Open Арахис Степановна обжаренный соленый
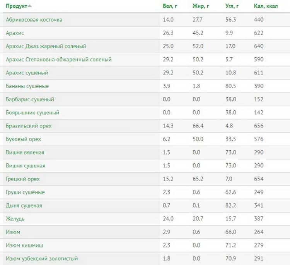290x265 pixels. (x=58, y=59)
